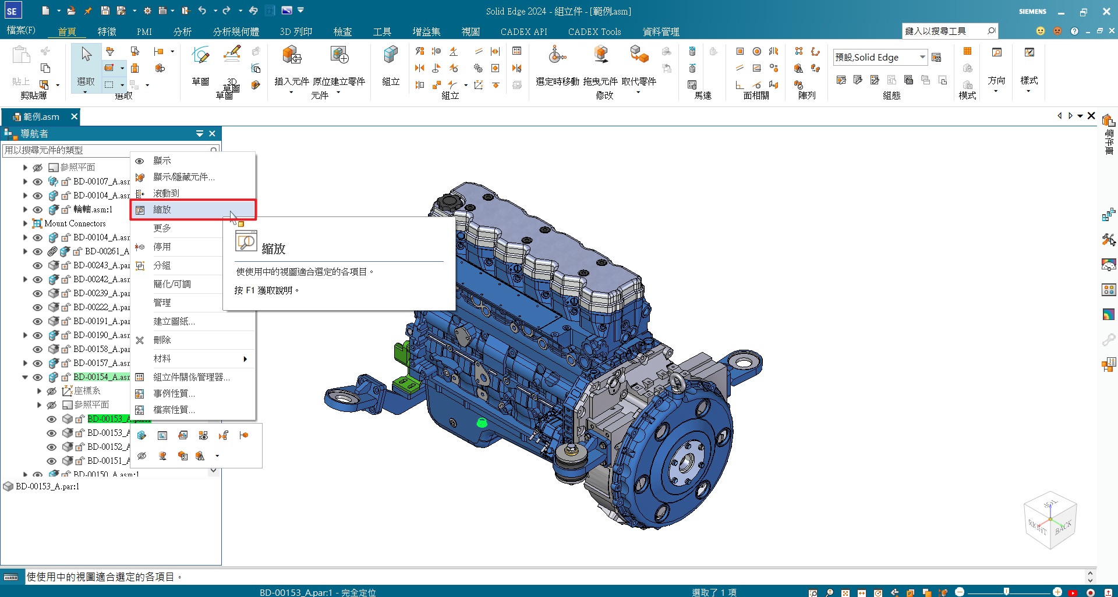
Task: Choose 建立圖紙... in context menu
Action: [x=193, y=321]
